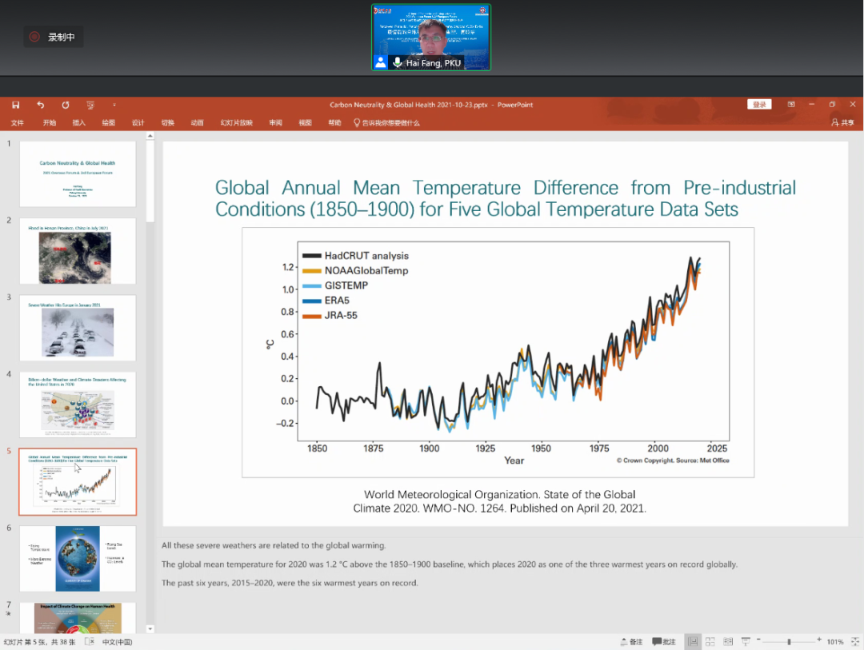Image resolution: width=864 pixels, height=650 pixels.
Task: Undo the last action
Action: pos(40,105)
